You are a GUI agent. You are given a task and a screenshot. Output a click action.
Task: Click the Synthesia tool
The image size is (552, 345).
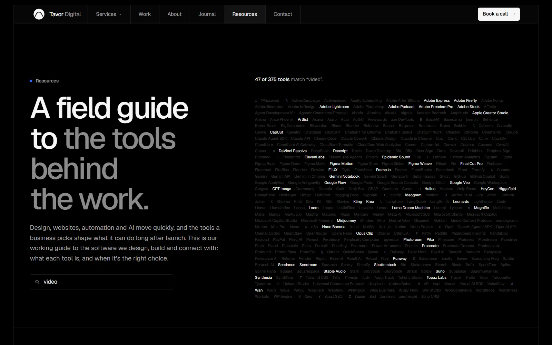(x=263, y=277)
